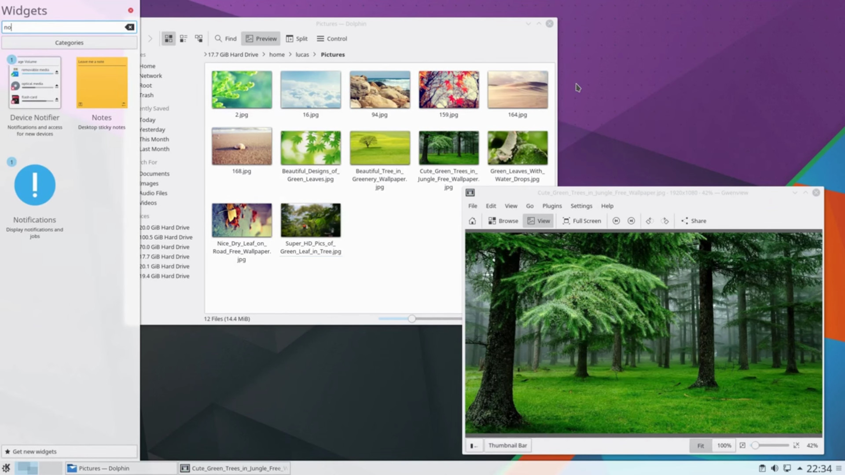The image size is (845, 475).
Task: Adjust Dolphin icon zoom slider
Action: 412,318
